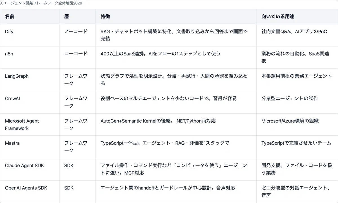This screenshot has width=338, height=203.
Task: Click the 'フレームワーク' cell in the LangGraph row
Action: pos(77,80)
